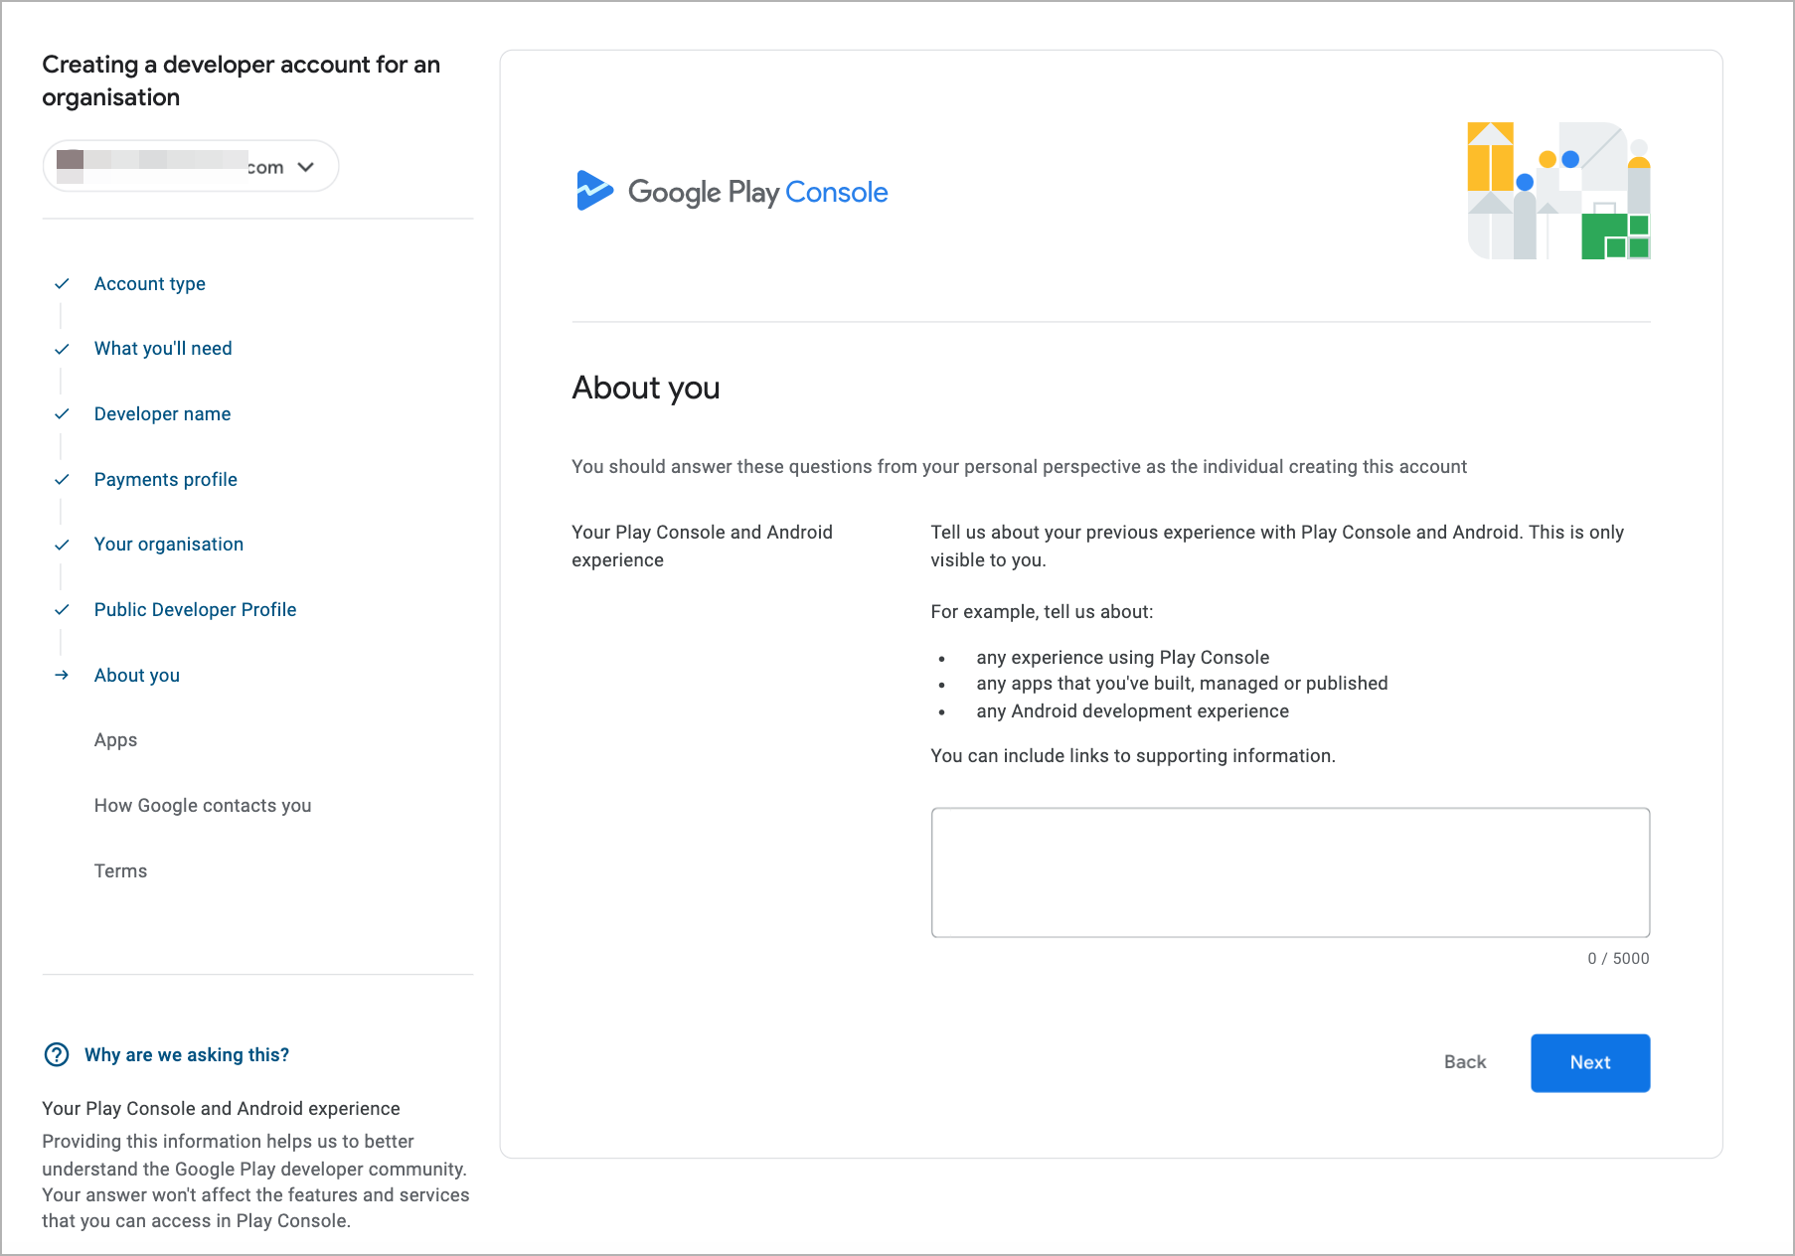The width and height of the screenshot is (1795, 1256).
Task: Click the checkmark beside Account type
Action: [62, 284]
